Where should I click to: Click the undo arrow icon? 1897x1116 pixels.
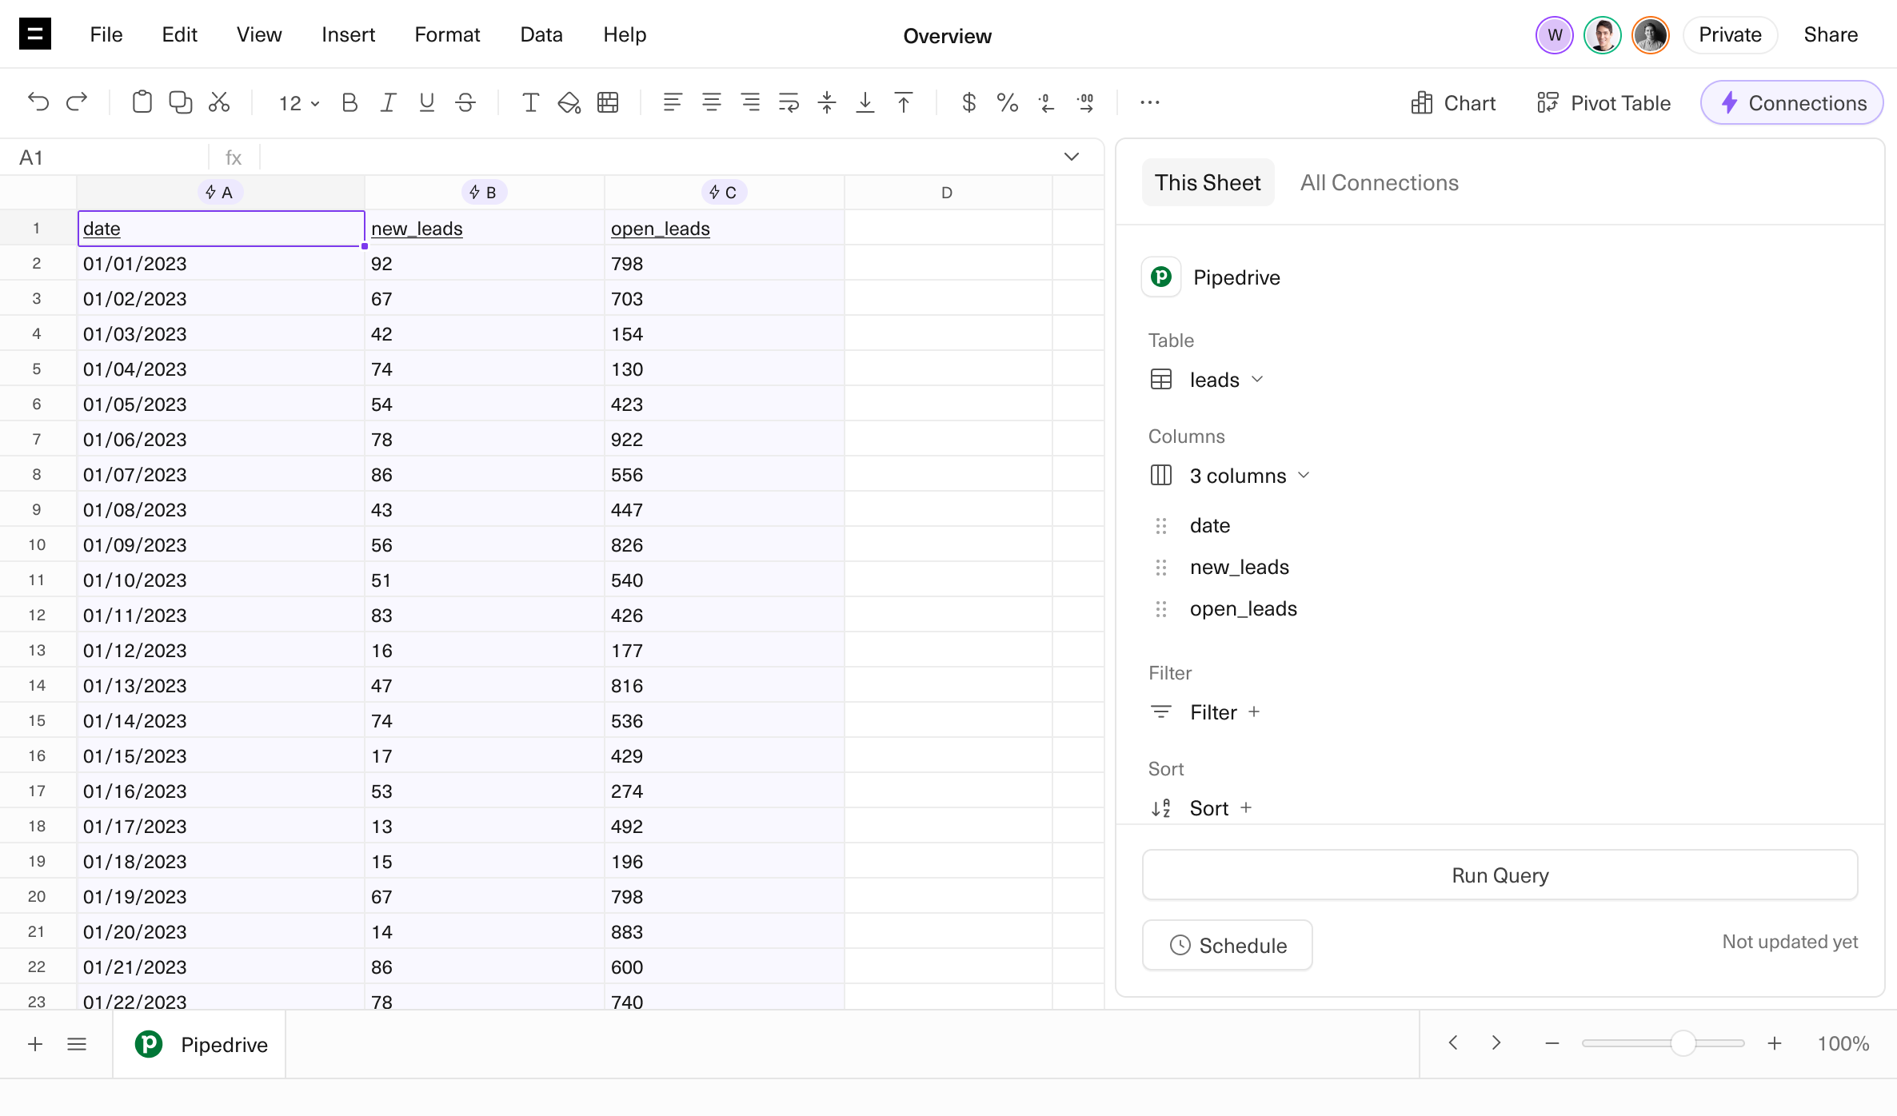(38, 102)
